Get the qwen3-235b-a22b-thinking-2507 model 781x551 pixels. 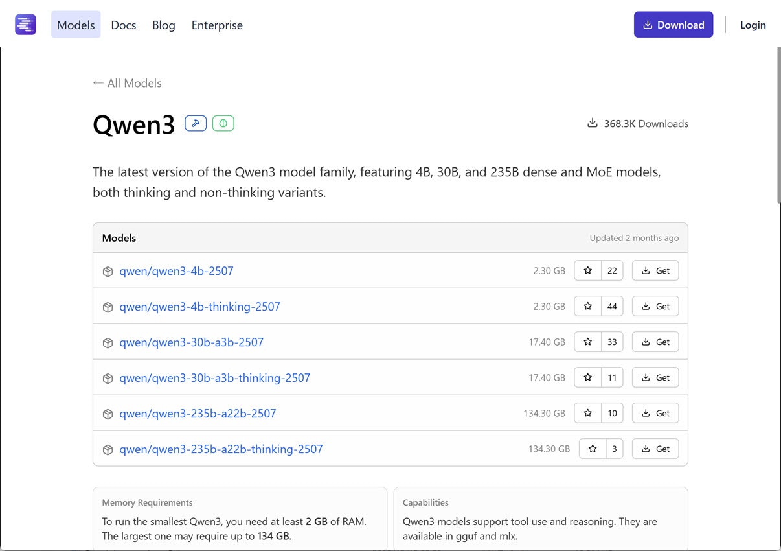tap(655, 449)
